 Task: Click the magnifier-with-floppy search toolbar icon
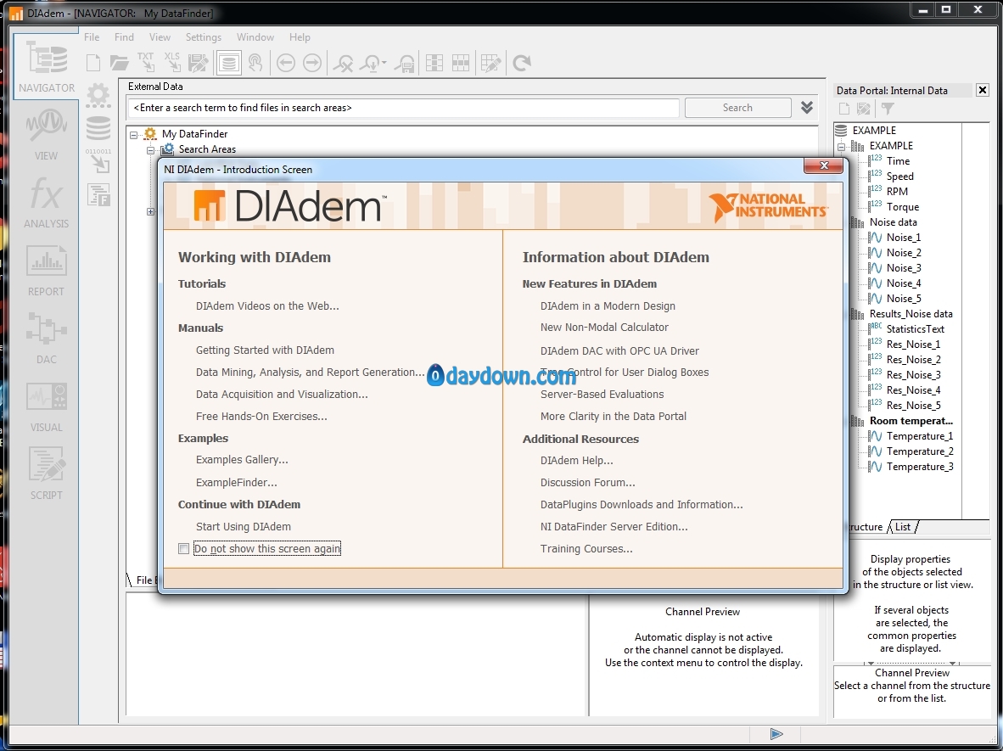pos(404,64)
